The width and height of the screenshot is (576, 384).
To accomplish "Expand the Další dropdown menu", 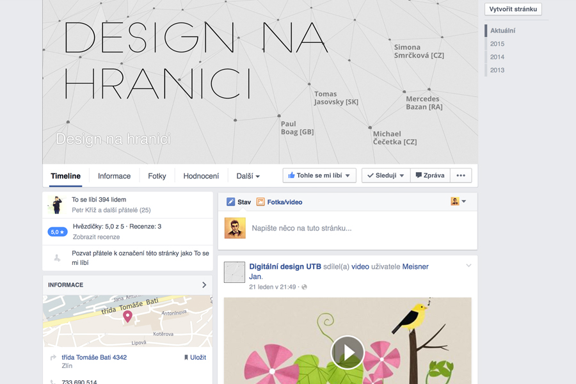I will point(248,176).
